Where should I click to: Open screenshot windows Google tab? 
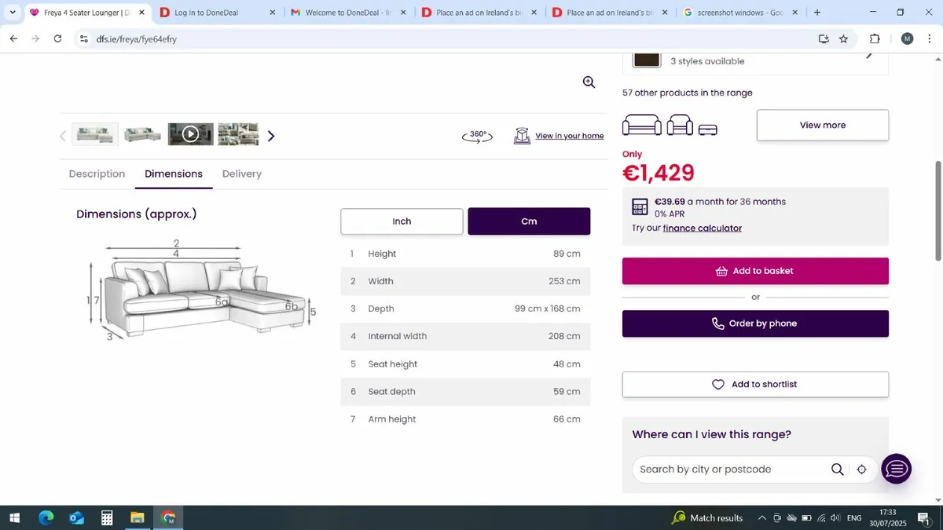741,13
